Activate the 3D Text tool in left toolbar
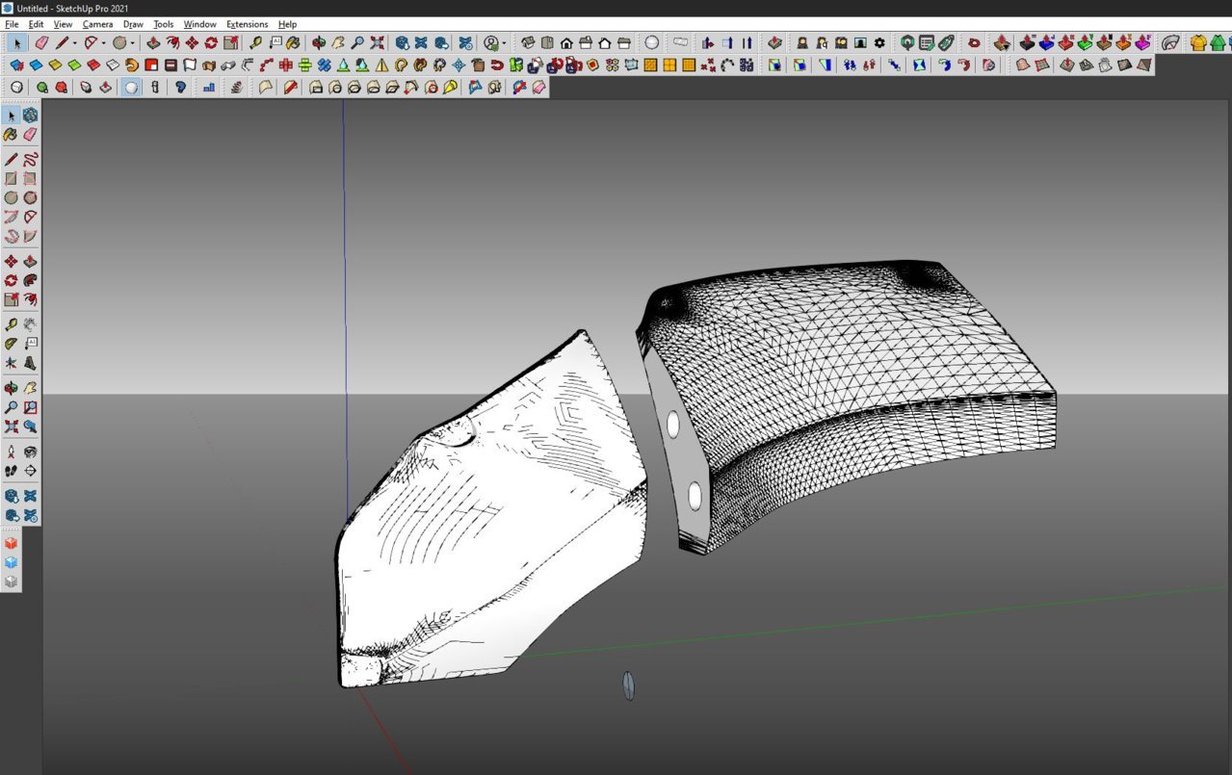 click(30, 363)
